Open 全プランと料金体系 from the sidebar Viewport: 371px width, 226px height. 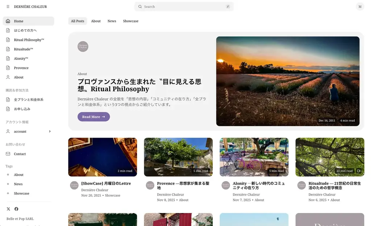[x=29, y=99]
